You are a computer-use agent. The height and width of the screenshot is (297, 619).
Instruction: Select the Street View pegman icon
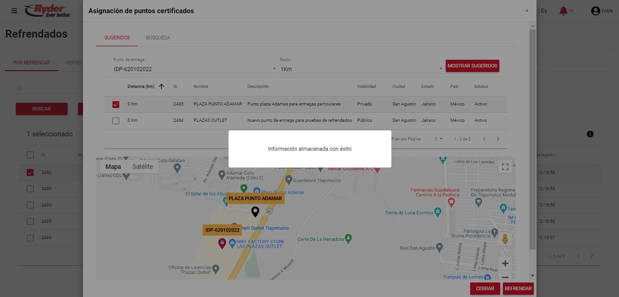point(505,239)
